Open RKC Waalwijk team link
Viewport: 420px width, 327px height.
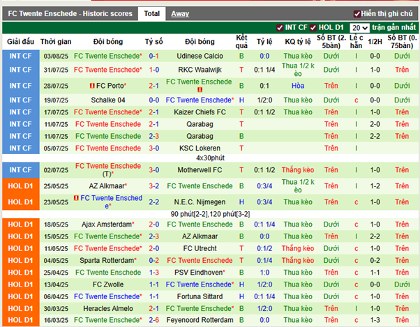click(x=200, y=70)
